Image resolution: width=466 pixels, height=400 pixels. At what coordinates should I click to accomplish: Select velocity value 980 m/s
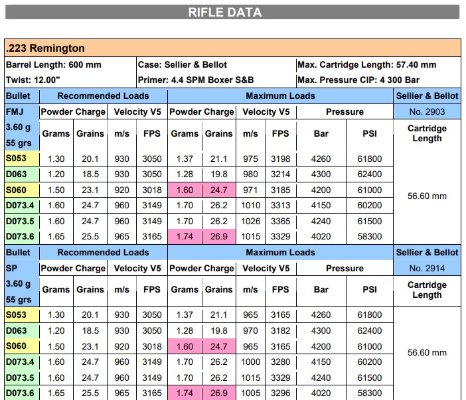coord(250,174)
